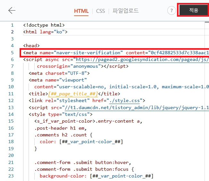Click the .submit button:focus line
The height and width of the screenshot is (181, 209).
(84, 169)
